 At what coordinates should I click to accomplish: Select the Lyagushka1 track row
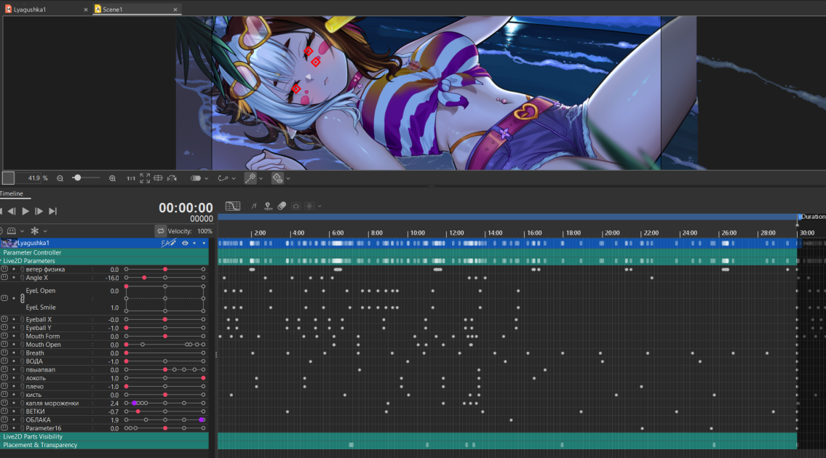pos(104,244)
